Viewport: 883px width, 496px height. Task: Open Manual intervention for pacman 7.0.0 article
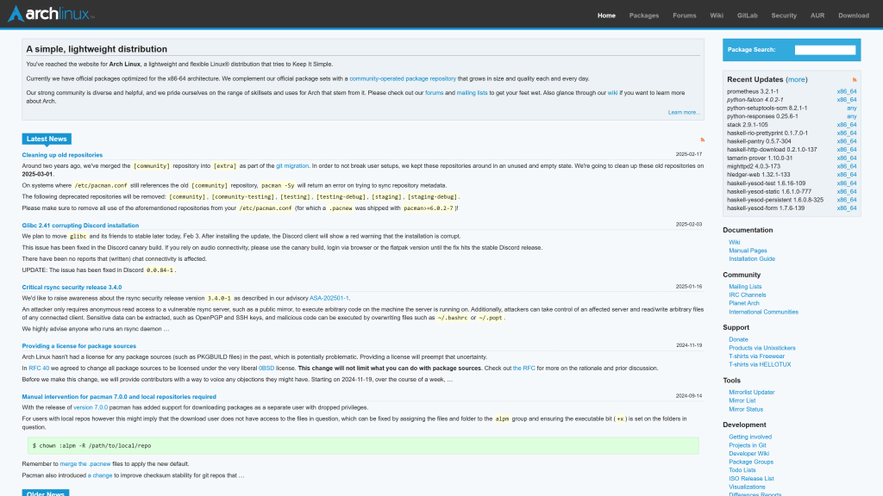click(119, 397)
